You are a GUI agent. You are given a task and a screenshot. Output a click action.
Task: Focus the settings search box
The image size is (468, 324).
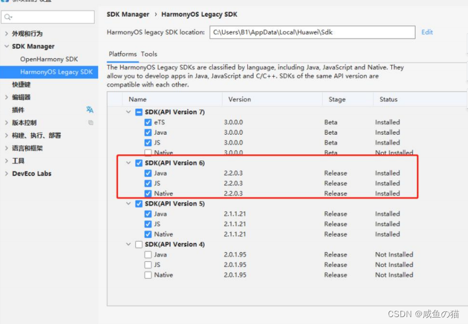(x=48, y=17)
